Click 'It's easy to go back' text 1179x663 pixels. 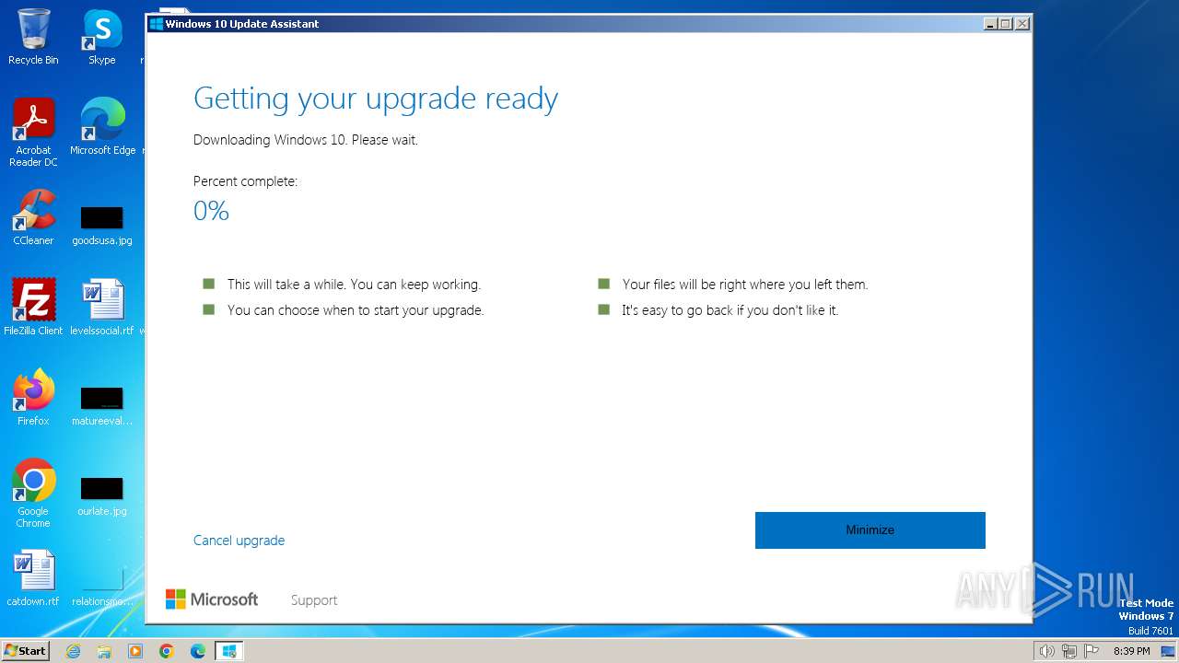pyautogui.click(x=730, y=310)
